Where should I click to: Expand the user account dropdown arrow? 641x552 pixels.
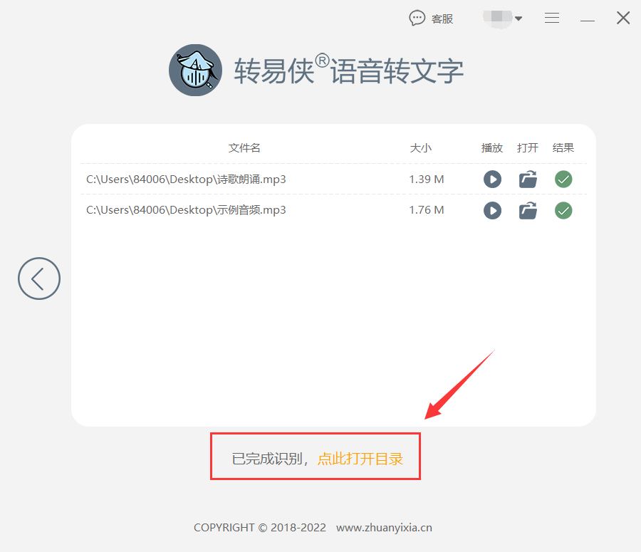click(x=518, y=19)
